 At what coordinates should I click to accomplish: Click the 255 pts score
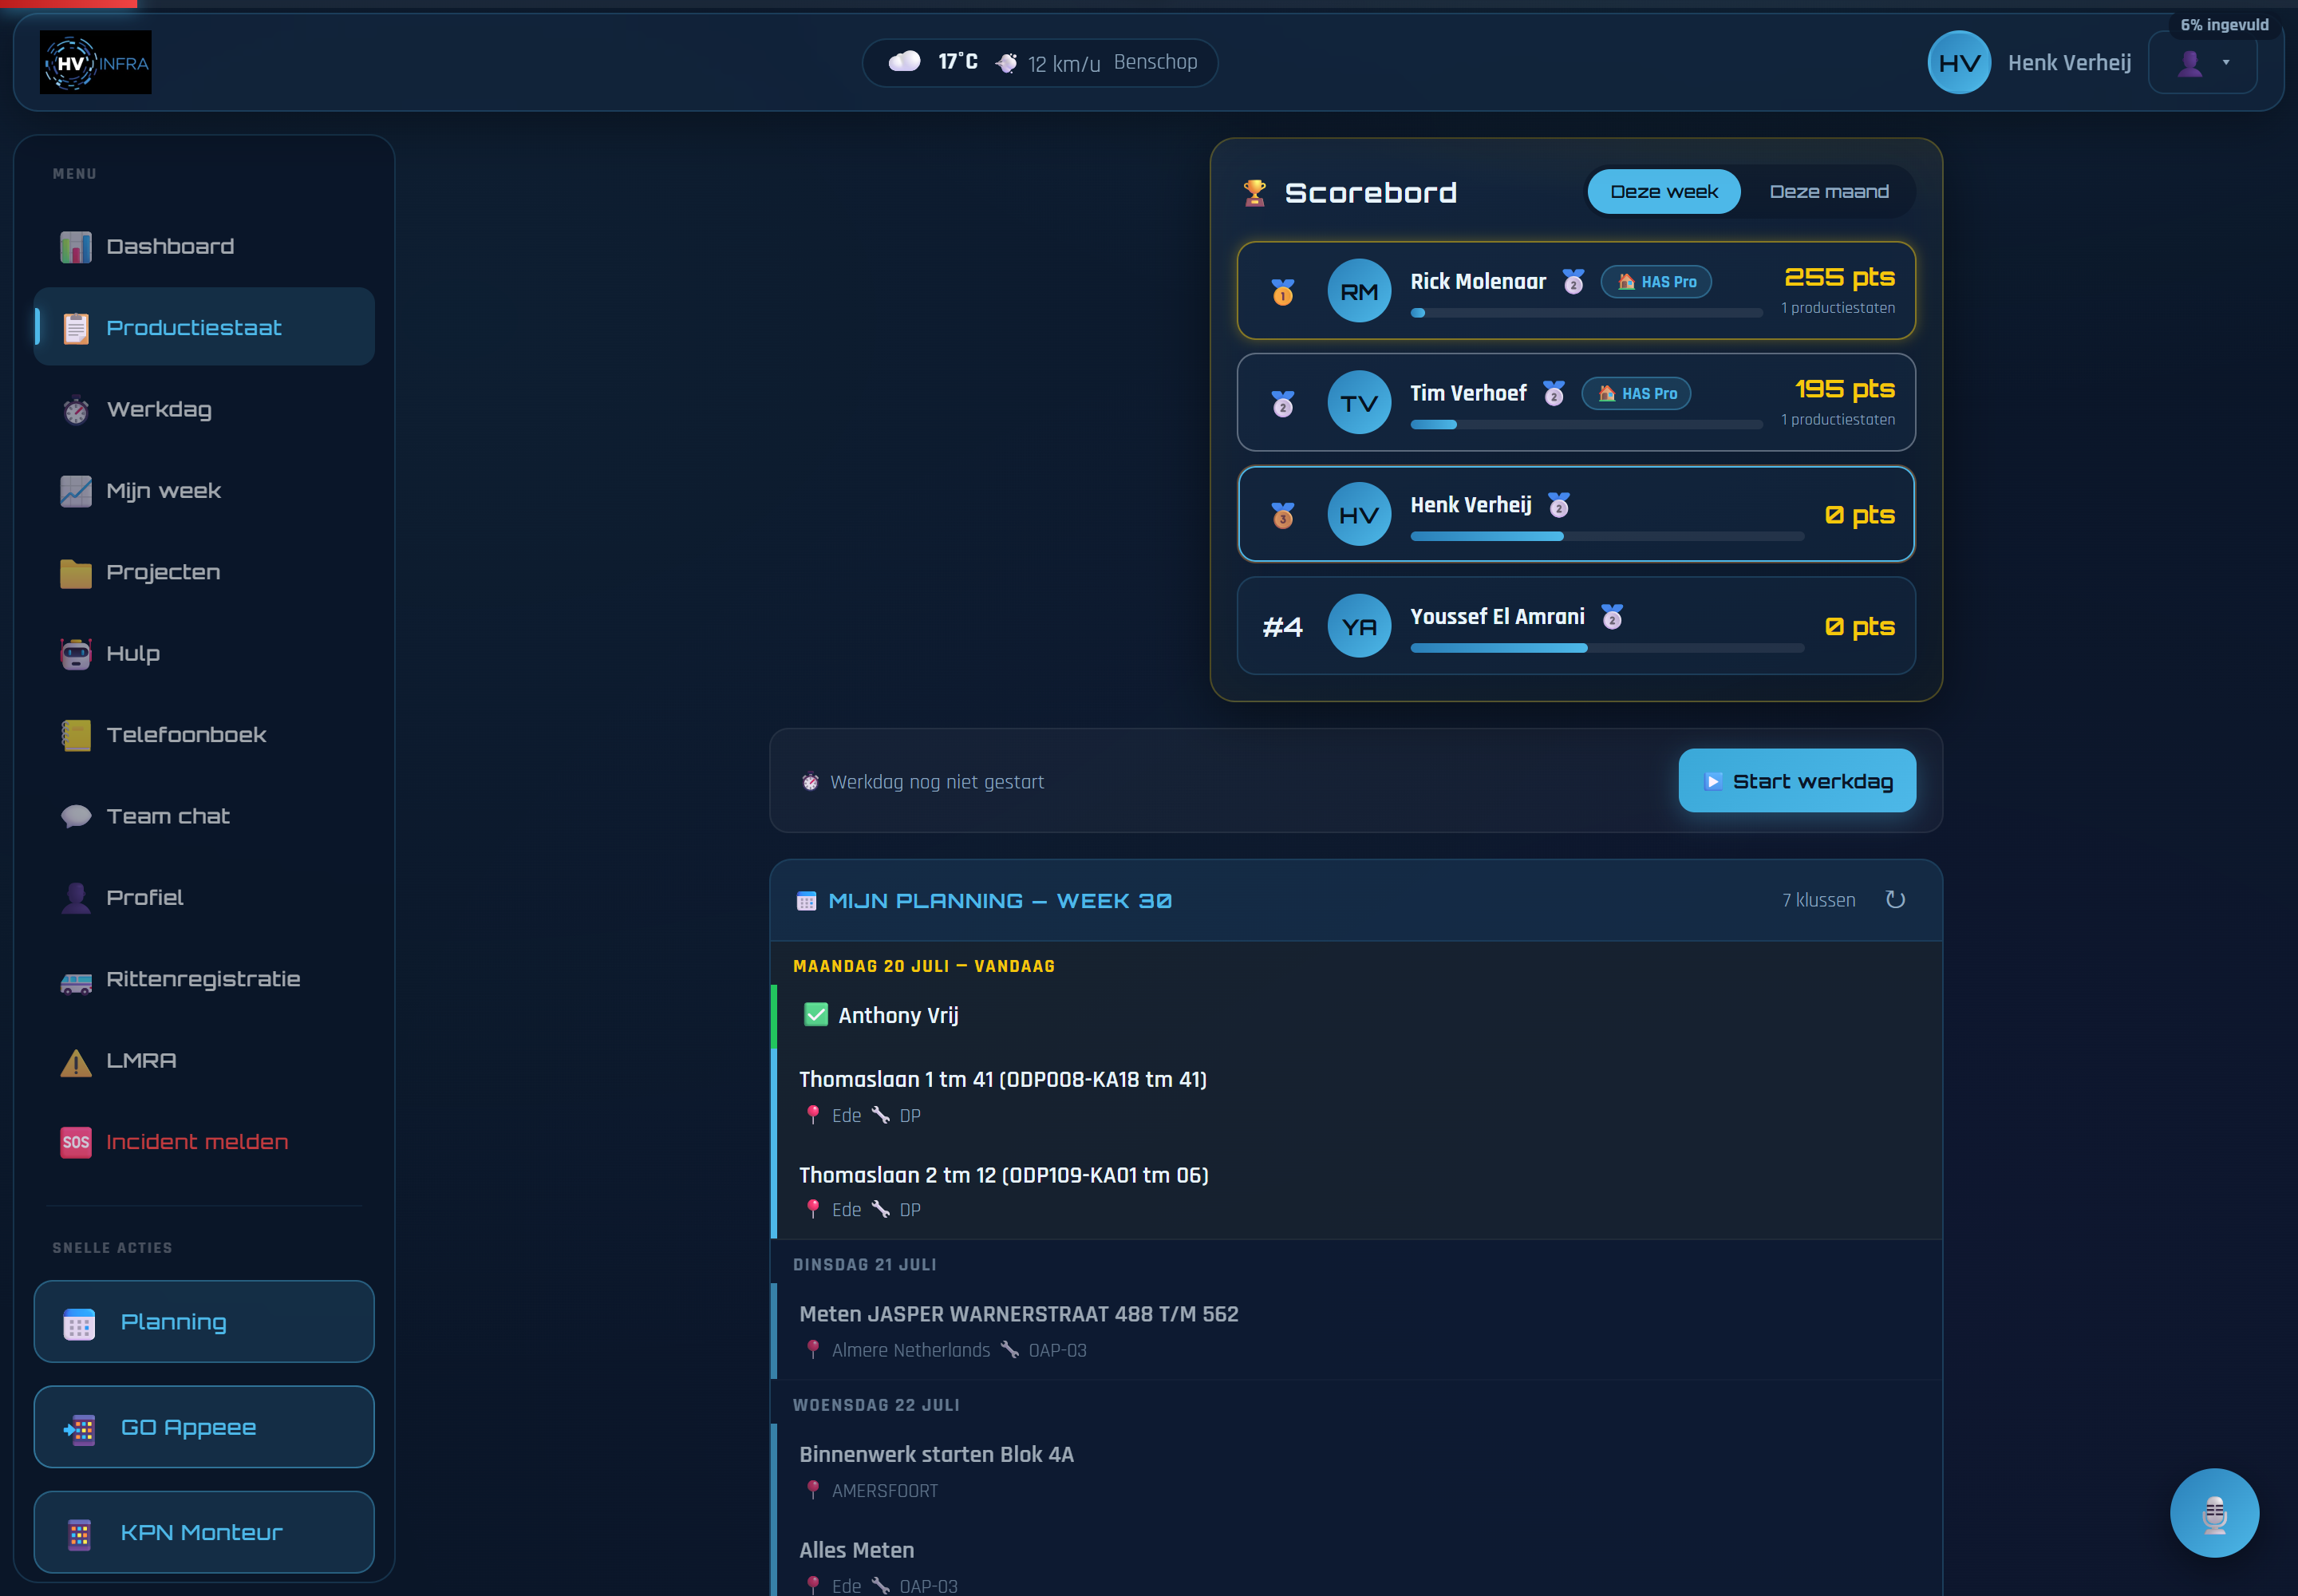(1839, 277)
